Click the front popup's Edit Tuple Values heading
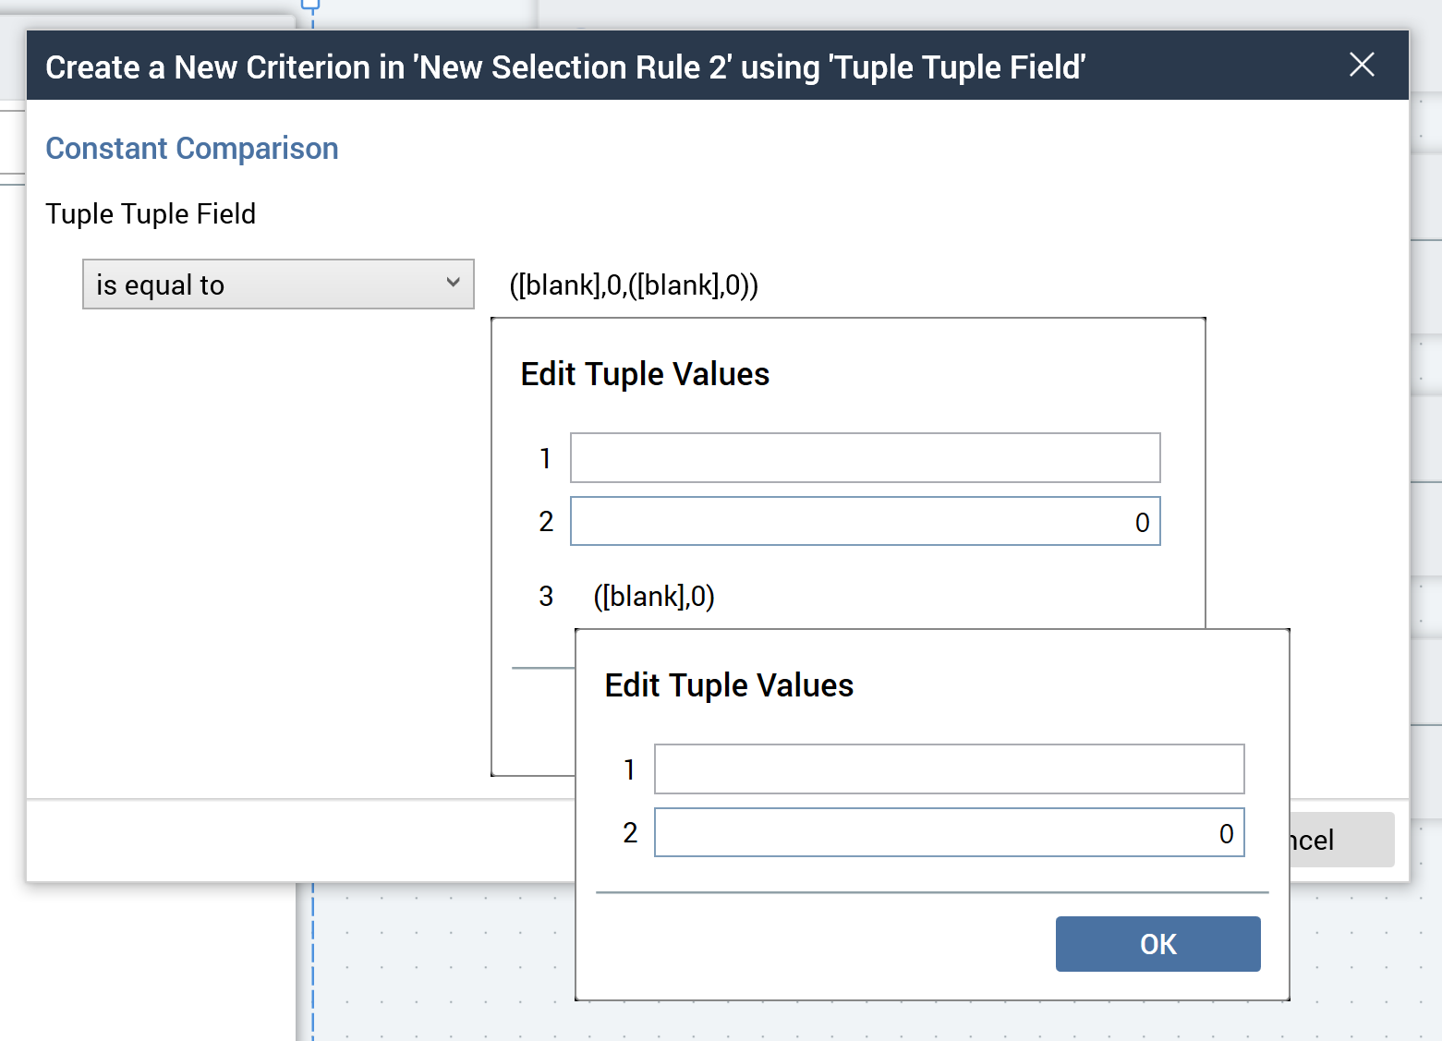This screenshot has width=1442, height=1041. point(729,685)
